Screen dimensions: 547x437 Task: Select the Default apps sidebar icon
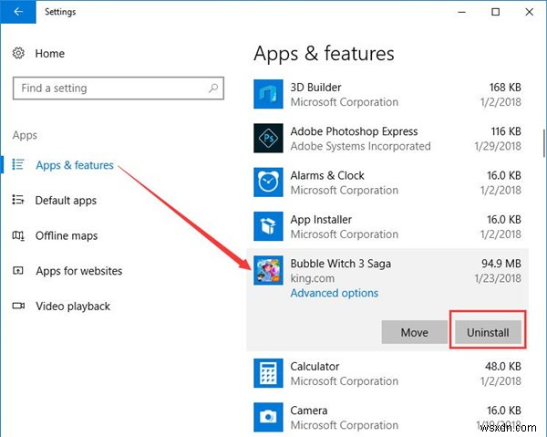pyautogui.click(x=18, y=200)
